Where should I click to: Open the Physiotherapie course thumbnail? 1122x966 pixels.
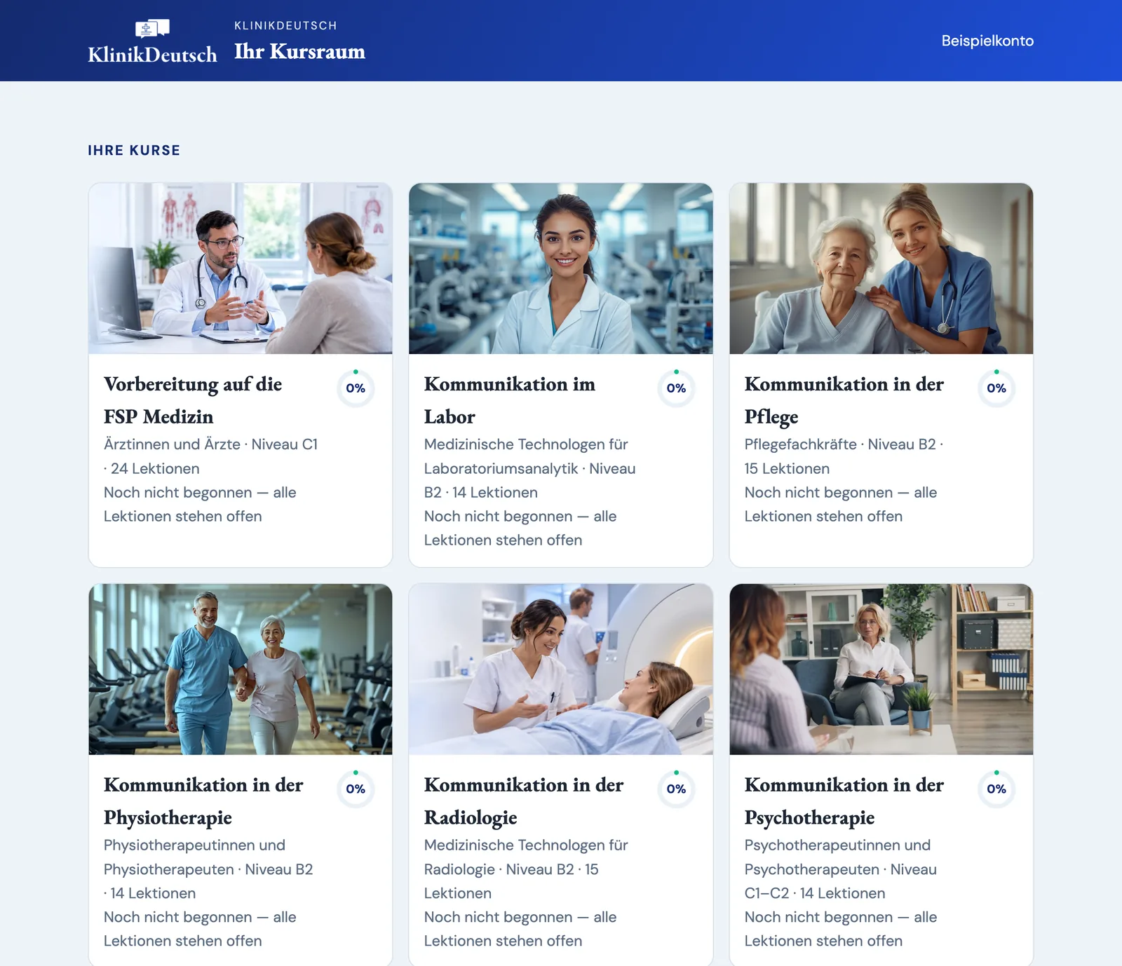[241, 669]
